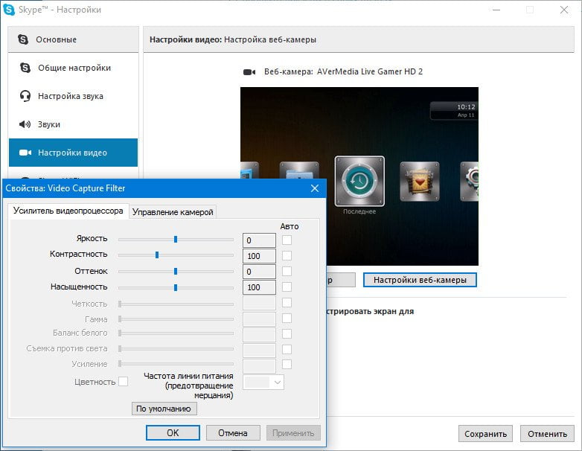
Task: Click the Контрастность slider handle
Action: (157, 255)
